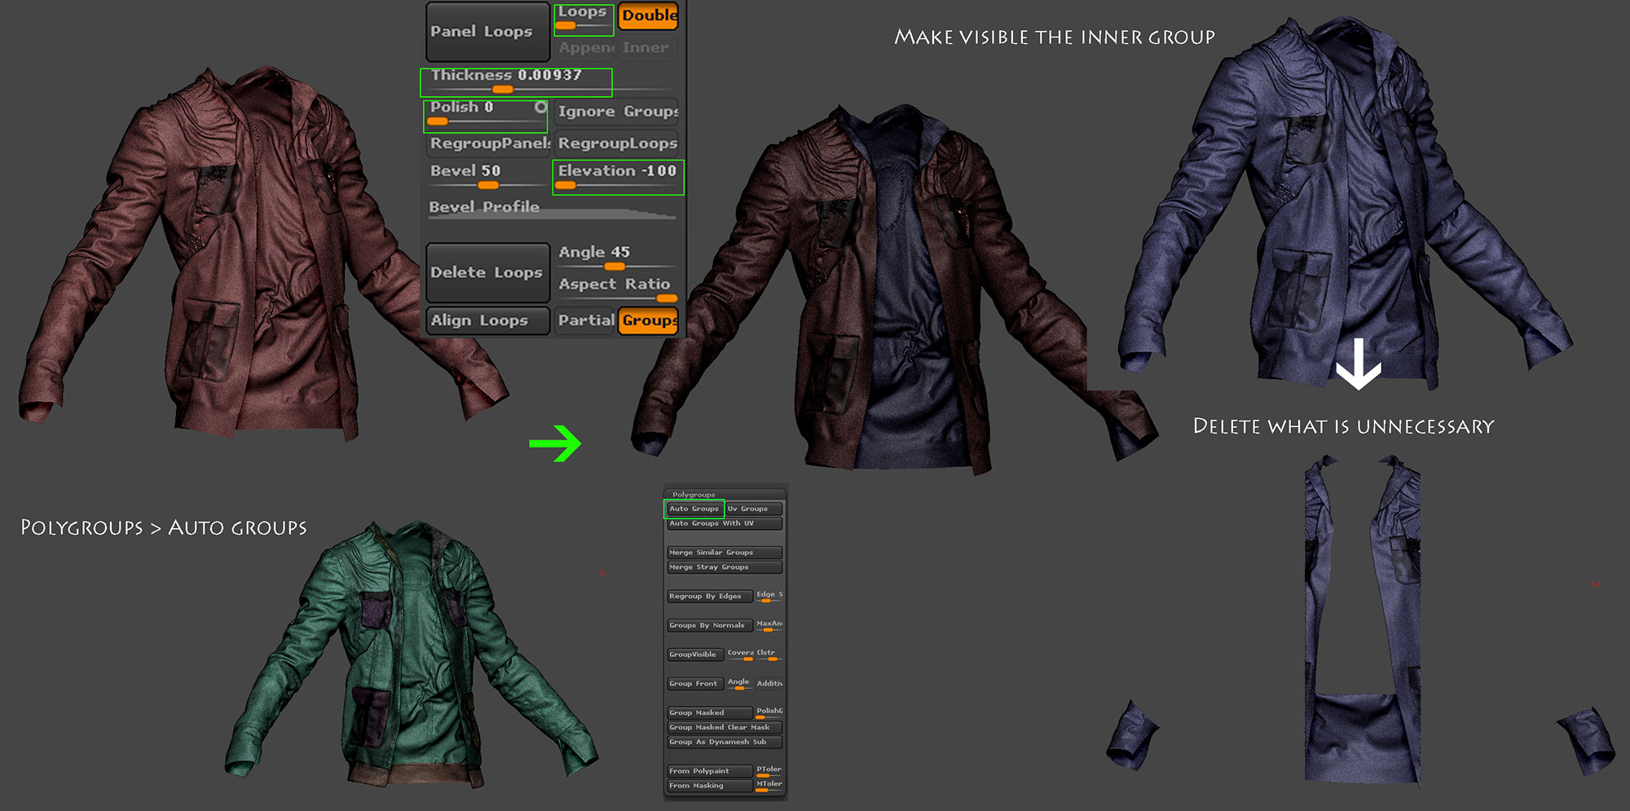Toggle the orange Groups option
Image resolution: width=1630 pixels, height=811 pixels.
(x=649, y=320)
